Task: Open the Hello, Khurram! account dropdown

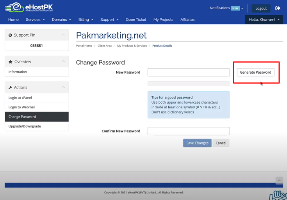Action: [264, 19]
